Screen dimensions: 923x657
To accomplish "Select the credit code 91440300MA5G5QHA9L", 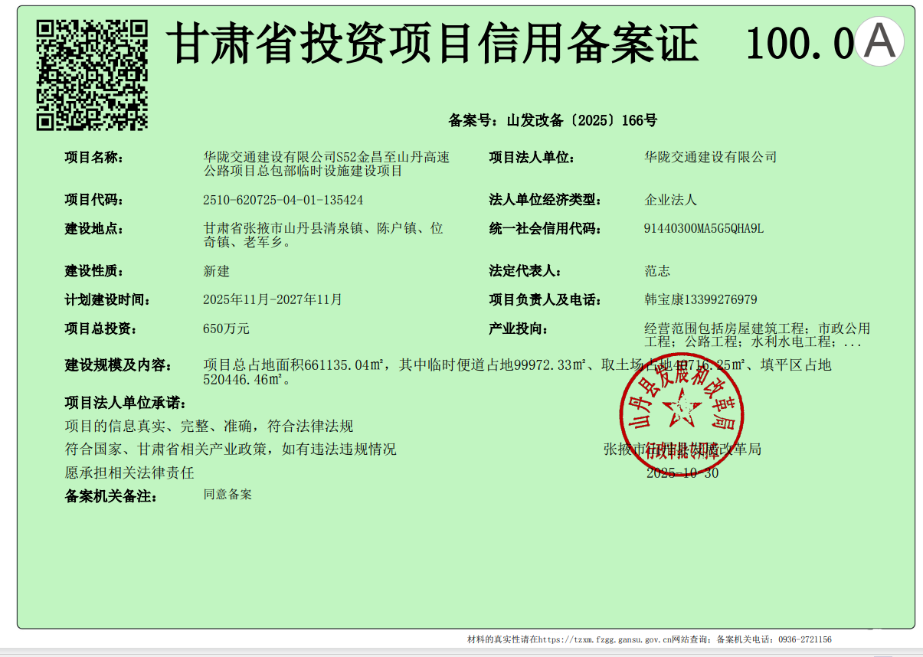I will click(x=704, y=228).
